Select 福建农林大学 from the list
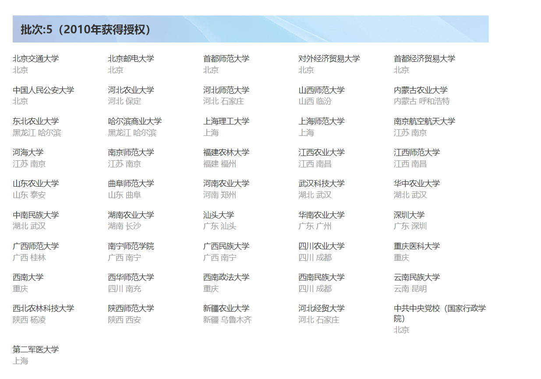 (227, 152)
